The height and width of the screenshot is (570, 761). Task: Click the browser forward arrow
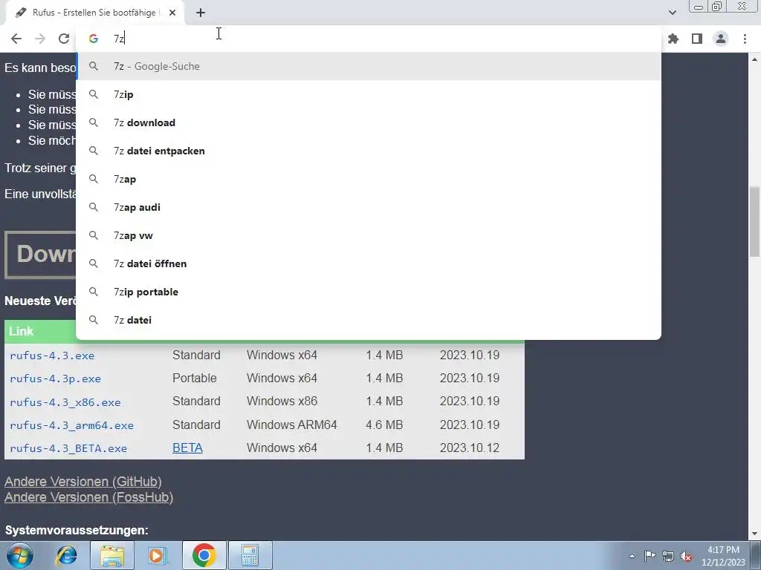point(40,39)
